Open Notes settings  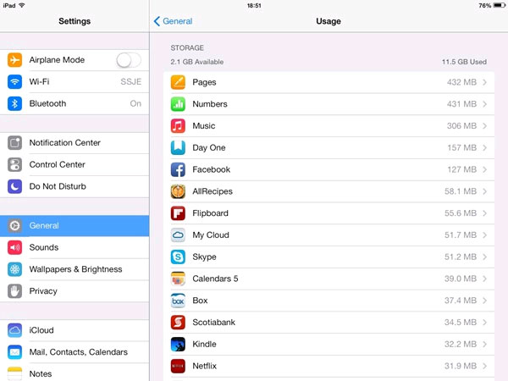point(75,373)
